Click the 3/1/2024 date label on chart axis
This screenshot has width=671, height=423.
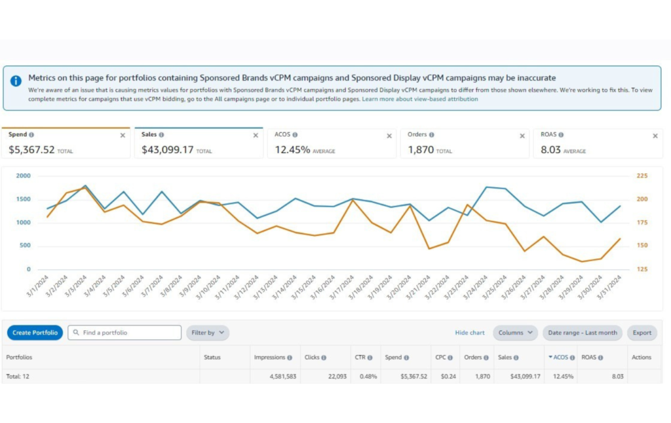point(37,285)
